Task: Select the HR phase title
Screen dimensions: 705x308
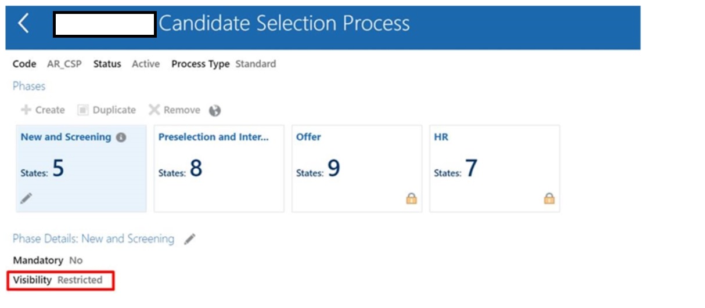Action: pos(441,137)
